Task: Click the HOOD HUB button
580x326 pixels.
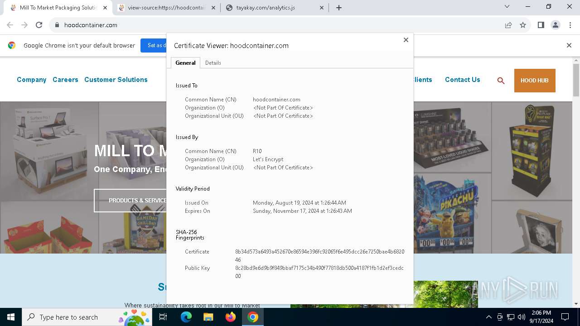Action: point(535,81)
